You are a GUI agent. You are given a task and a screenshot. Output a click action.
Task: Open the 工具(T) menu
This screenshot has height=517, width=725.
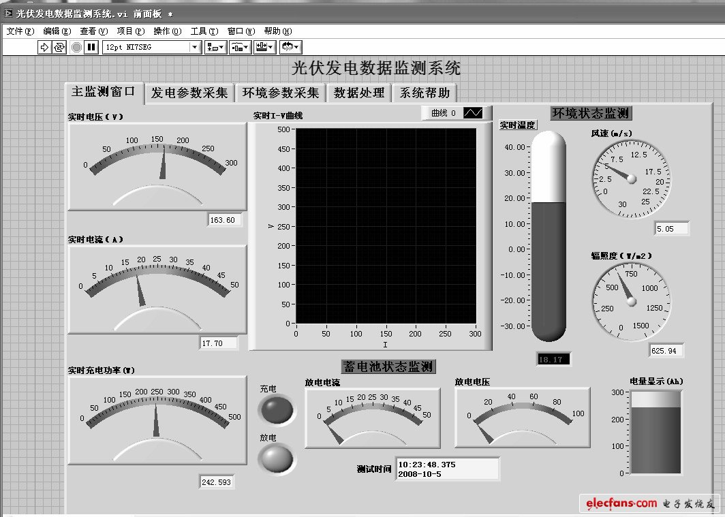point(204,31)
